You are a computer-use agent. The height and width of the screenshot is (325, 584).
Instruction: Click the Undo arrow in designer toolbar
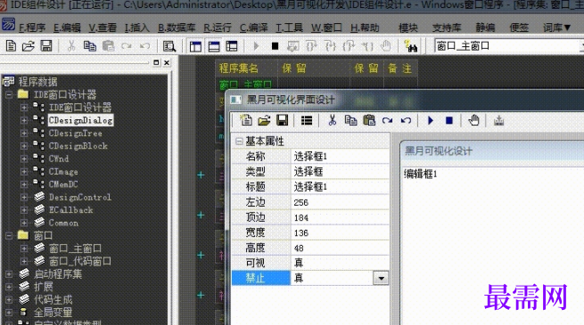point(406,120)
